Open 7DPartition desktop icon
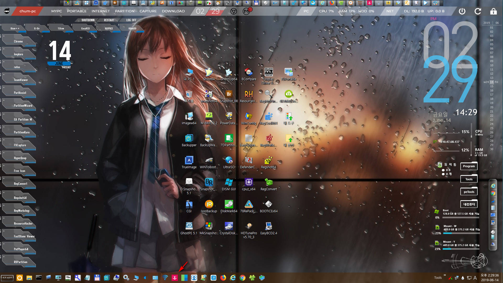503x283 pixels. click(229, 140)
